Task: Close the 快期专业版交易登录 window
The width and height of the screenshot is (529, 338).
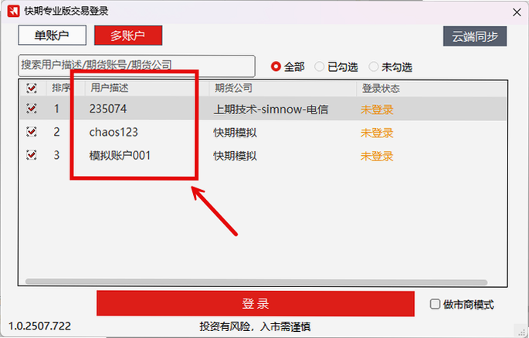Action: [517, 12]
